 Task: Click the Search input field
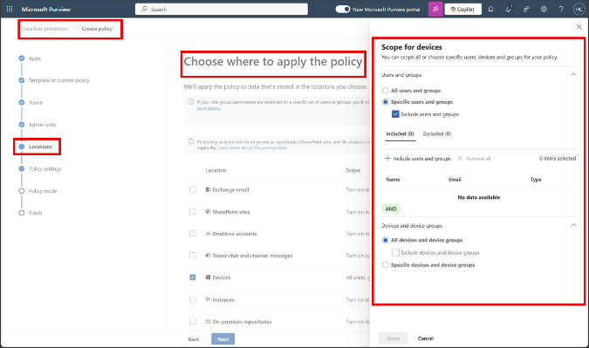(222, 9)
